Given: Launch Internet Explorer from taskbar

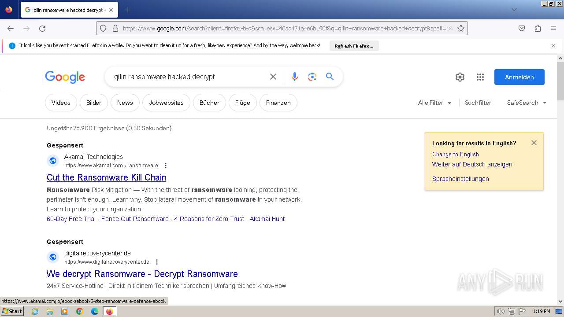Looking at the screenshot, I should click(35, 311).
